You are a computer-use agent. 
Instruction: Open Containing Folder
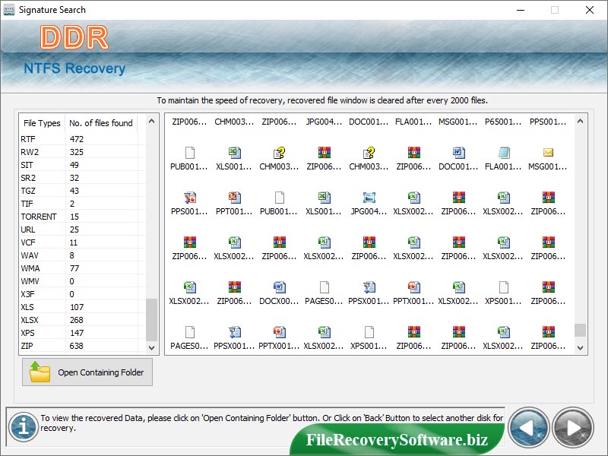[x=87, y=372]
